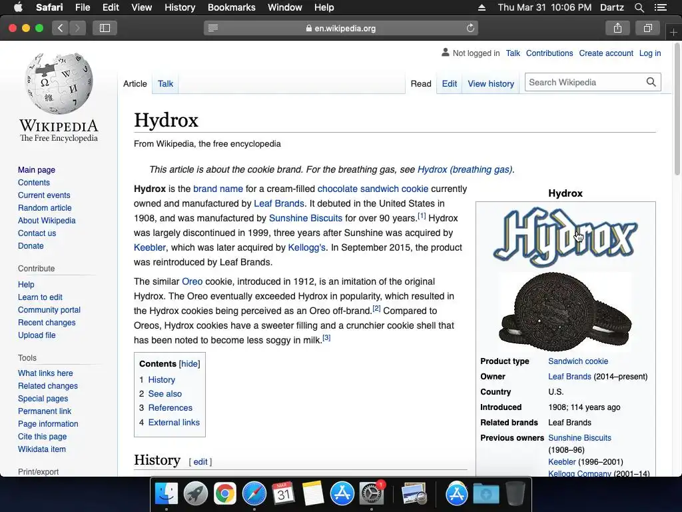Click the Wikipedia globe logo
682x512 pixels.
pyautogui.click(x=59, y=83)
